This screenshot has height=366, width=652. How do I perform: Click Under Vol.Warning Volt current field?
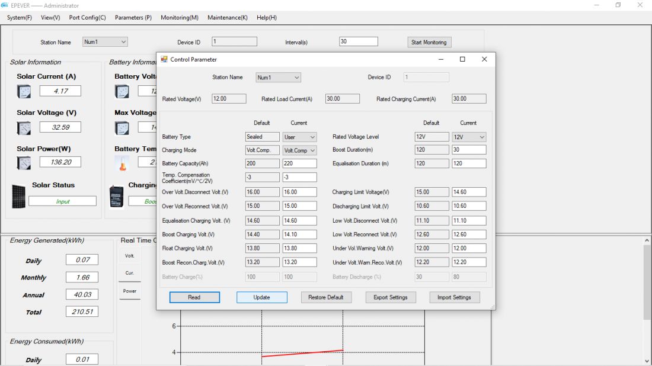click(469, 248)
